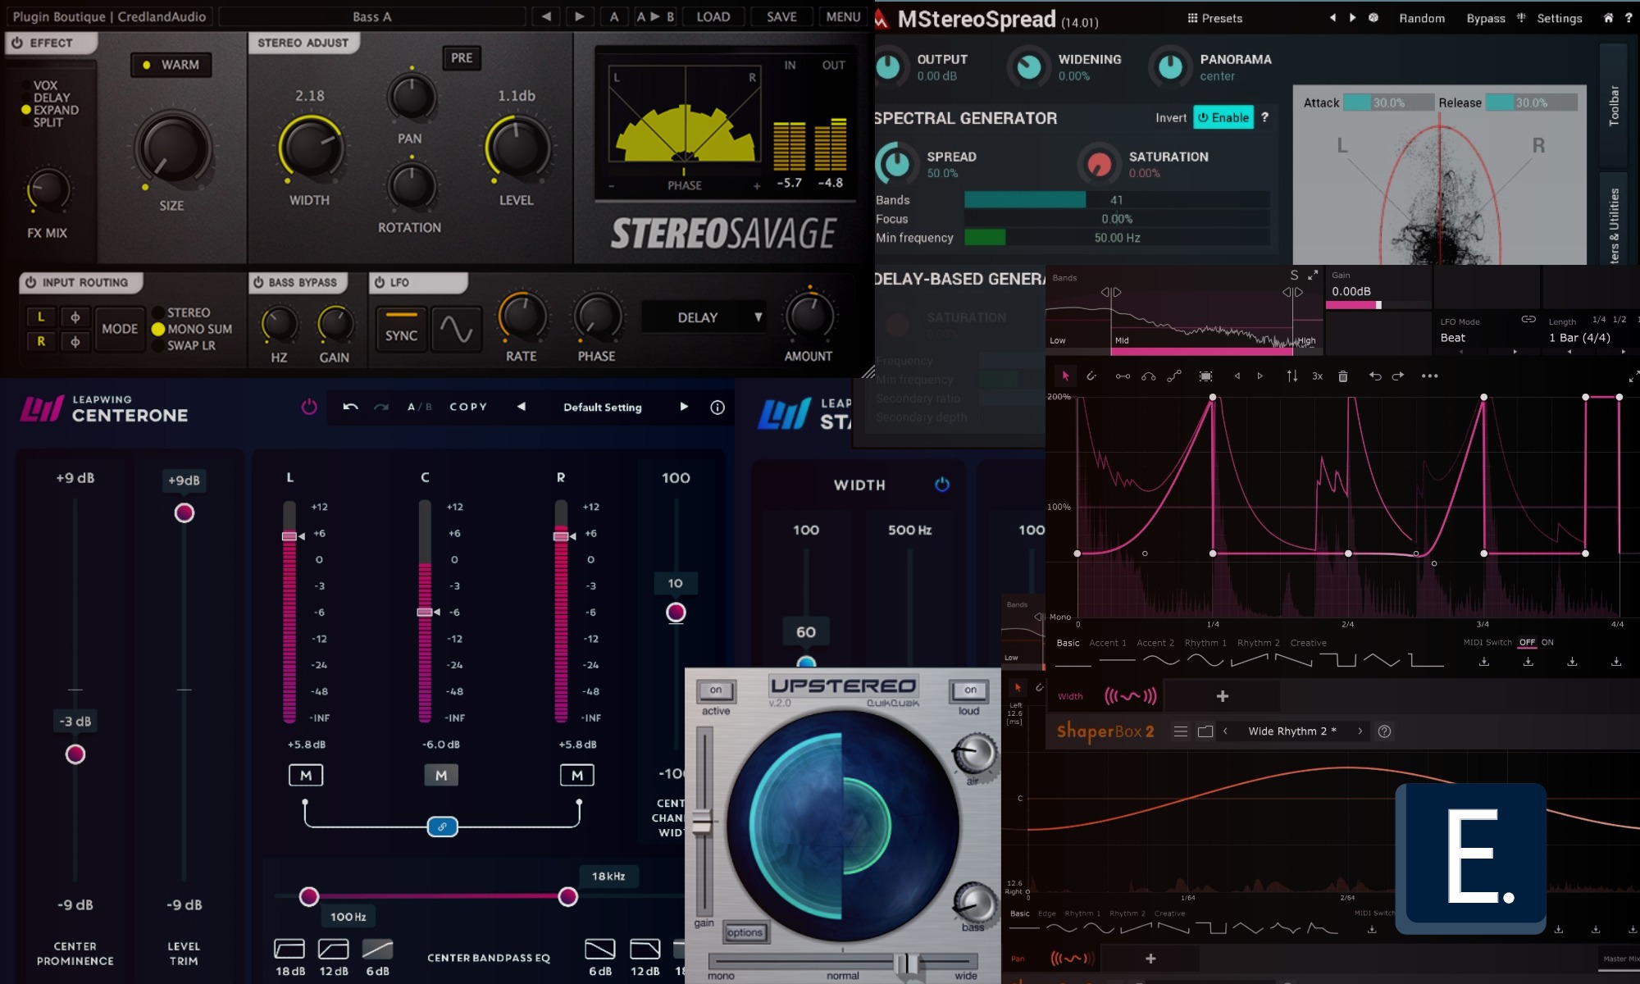Click the redo arrow in ShaperBox toolbar
Image resolution: width=1640 pixels, height=984 pixels.
tap(1398, 376)
